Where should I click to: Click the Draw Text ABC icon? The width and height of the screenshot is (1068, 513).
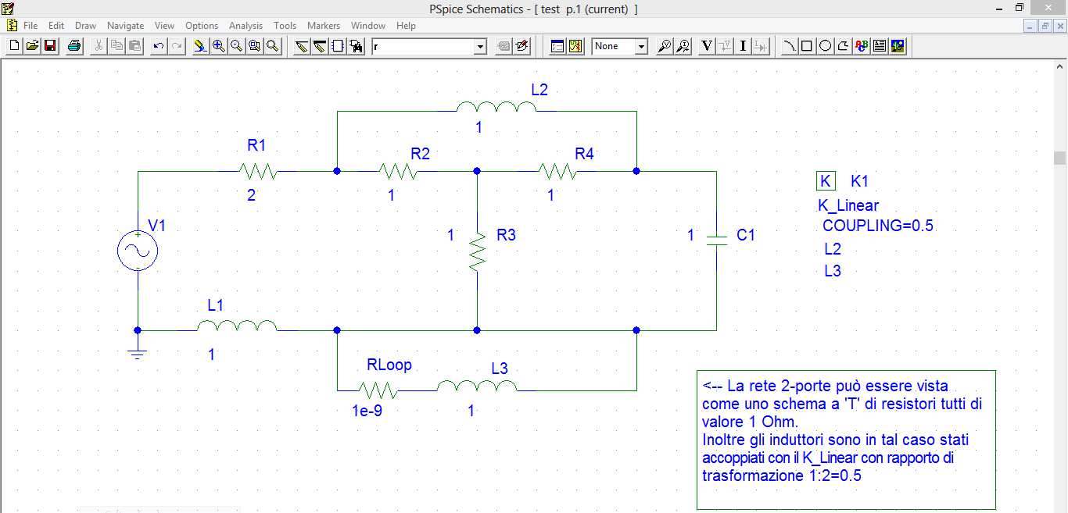[862, 46]
